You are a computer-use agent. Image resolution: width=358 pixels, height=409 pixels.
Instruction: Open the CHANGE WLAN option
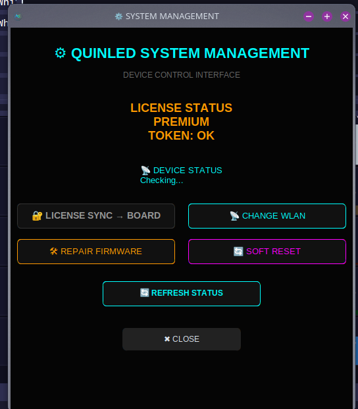(267, 216)
